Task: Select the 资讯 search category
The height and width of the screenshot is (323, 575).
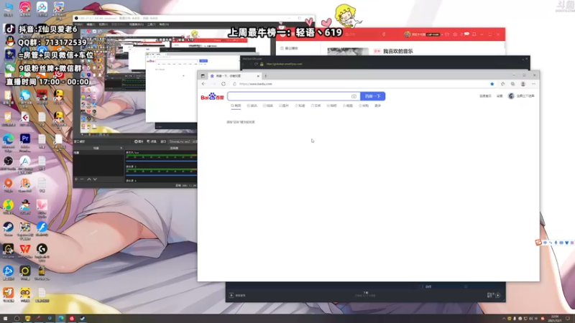Action: pos(252,106)
